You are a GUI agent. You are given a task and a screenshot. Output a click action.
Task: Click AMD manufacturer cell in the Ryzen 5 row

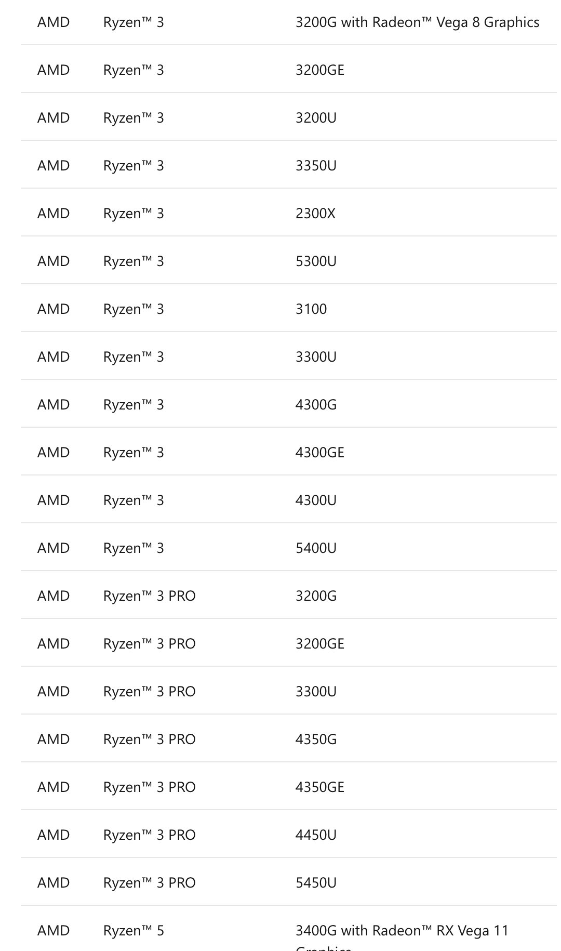coord(54,931)
